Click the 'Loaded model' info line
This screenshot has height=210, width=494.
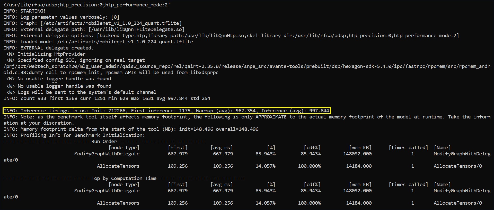(98, 42)
